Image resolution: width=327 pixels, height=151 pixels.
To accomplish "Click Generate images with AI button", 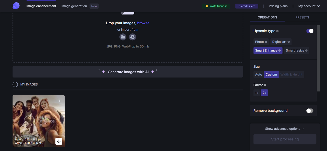I will tap(128, 72).
